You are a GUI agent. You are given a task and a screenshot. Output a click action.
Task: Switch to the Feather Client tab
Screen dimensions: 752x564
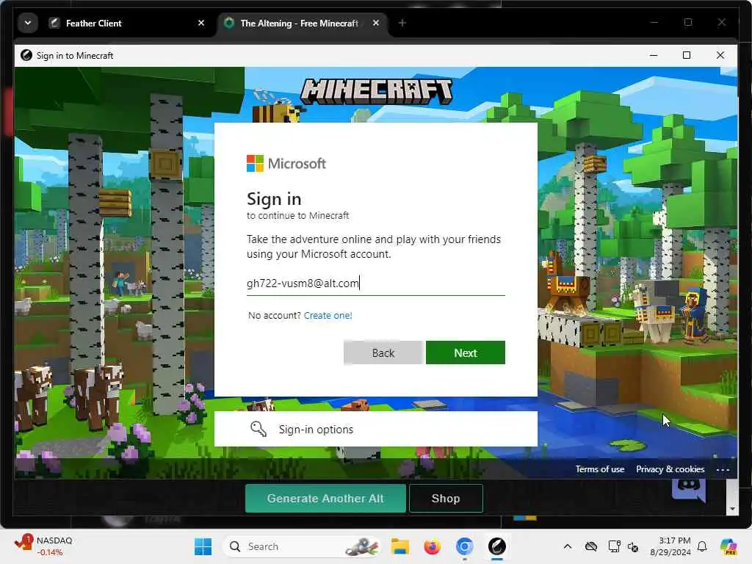(x=126, y=23)
